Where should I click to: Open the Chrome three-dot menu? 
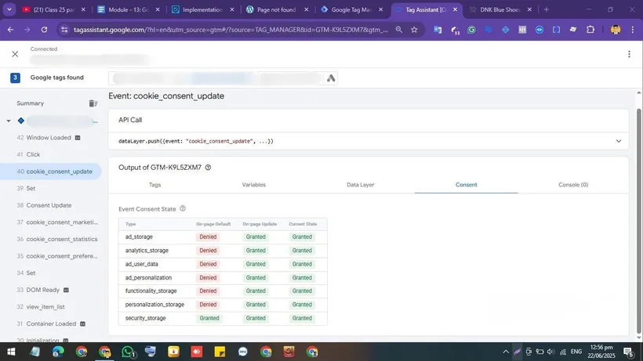[x=632, y=30]
